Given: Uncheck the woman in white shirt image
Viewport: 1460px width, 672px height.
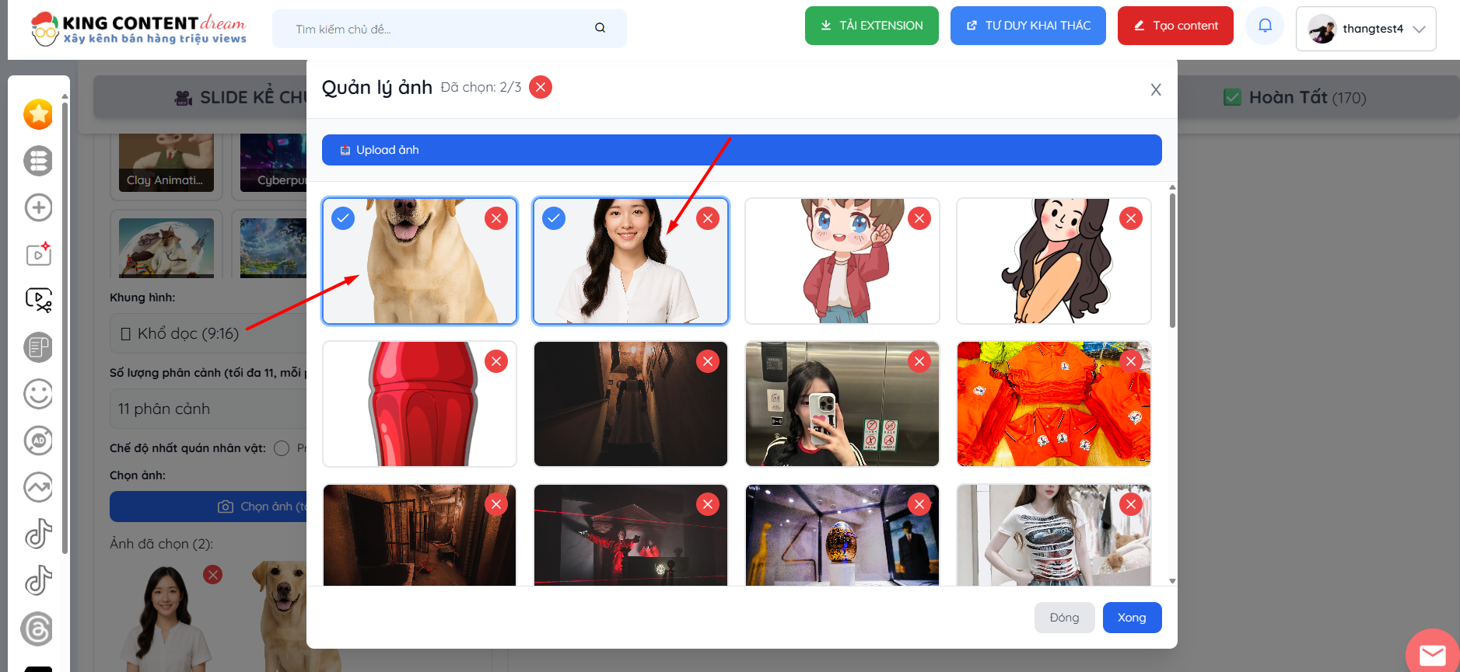Looking at the screenshot, I should (554, 218).
